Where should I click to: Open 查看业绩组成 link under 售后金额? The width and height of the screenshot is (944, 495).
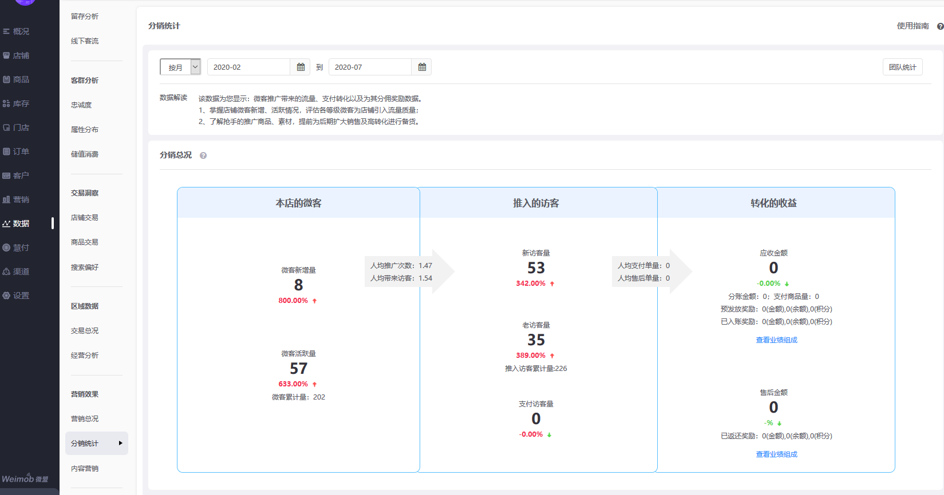(x=776, y=454)
